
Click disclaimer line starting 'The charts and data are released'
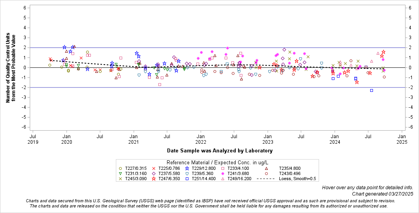tap(209, 206)
